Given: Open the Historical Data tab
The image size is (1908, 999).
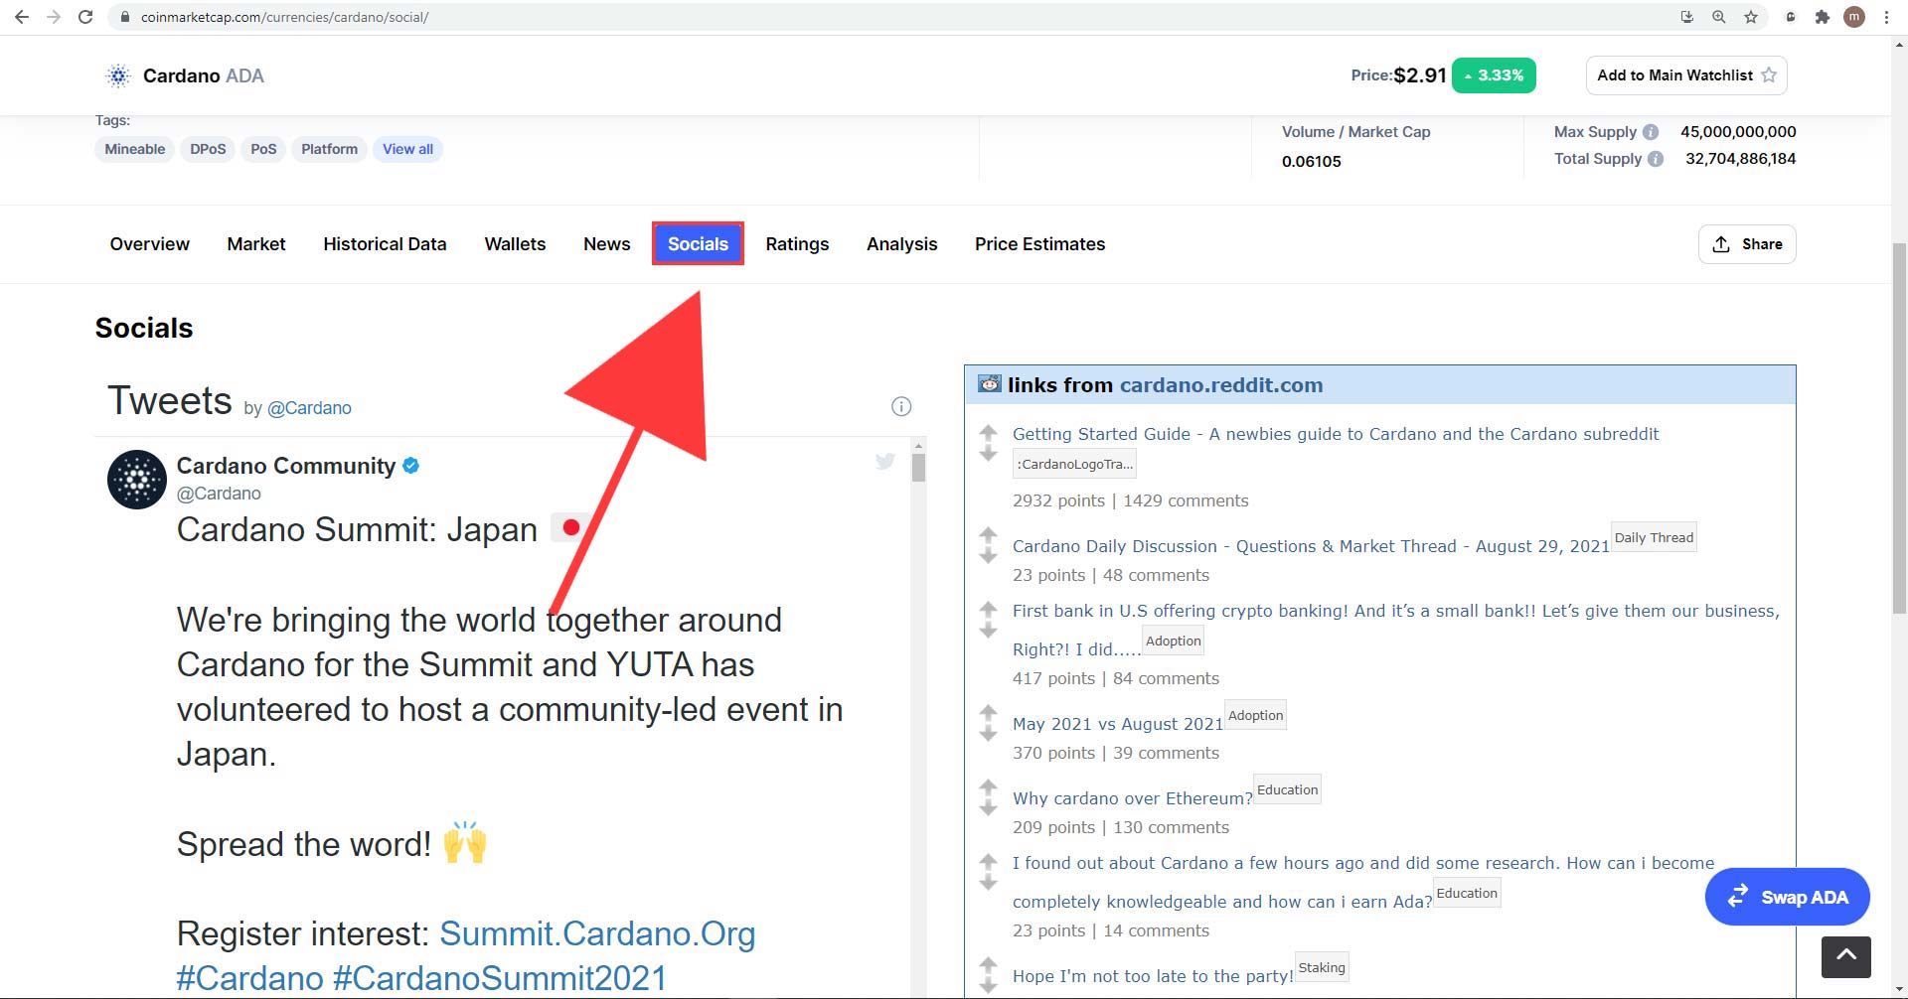Looking at the screenshot, I should [385, 244].
